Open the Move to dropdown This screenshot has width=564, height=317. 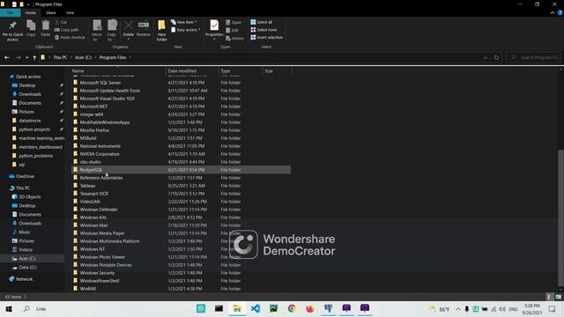[97, 31]
